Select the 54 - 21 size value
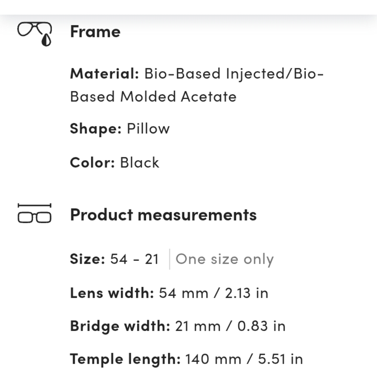The image size is (377, 377). pyautogui.click(x=134, y=259)
